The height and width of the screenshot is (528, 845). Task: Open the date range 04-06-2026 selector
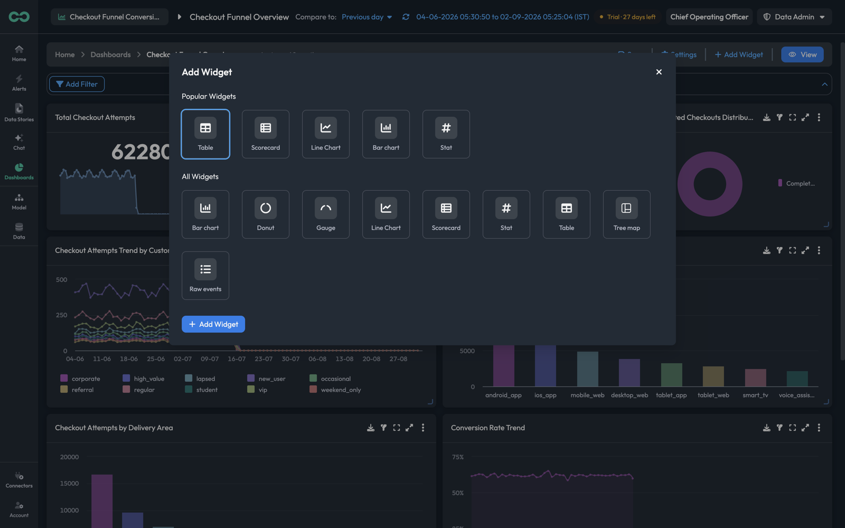(x=502, y=17)
